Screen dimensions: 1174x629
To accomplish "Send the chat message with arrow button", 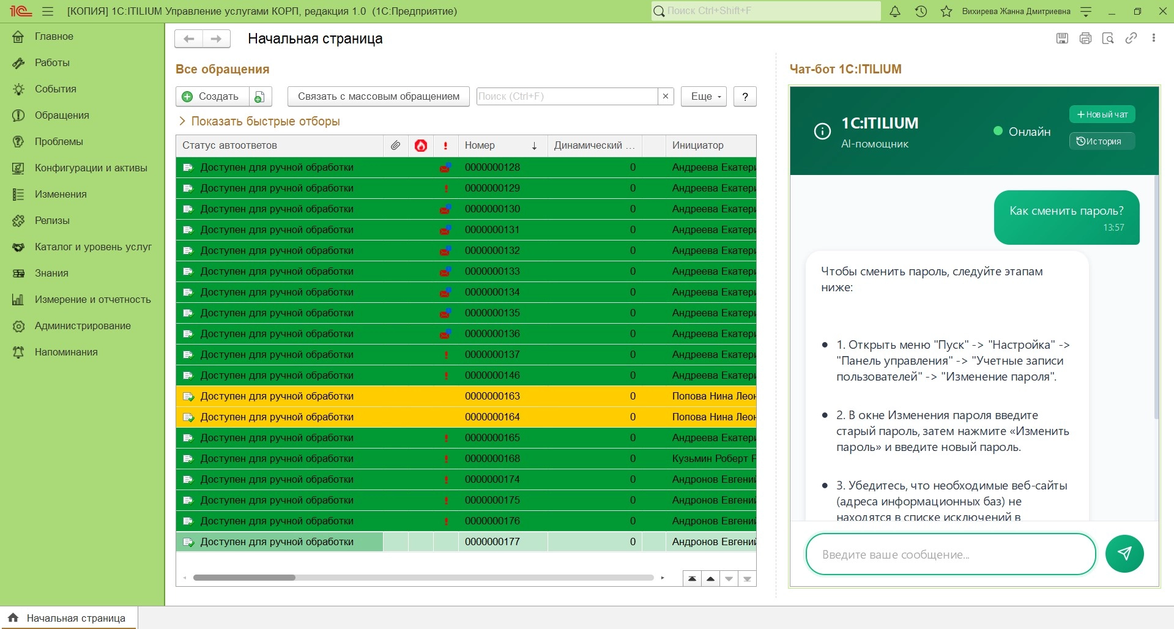I will coord(1124,554).
